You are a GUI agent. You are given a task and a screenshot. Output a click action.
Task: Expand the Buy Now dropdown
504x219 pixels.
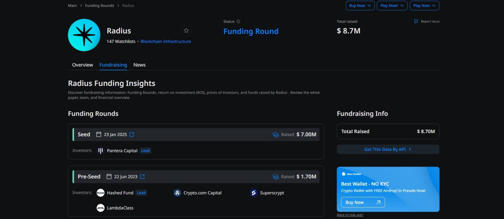point(360,6)
